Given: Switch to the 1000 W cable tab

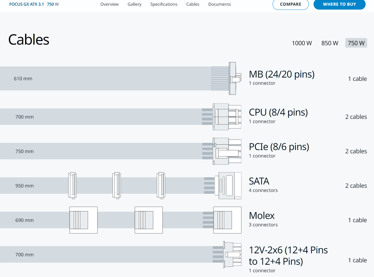Looking at the screenshot, I should [302, 43].
